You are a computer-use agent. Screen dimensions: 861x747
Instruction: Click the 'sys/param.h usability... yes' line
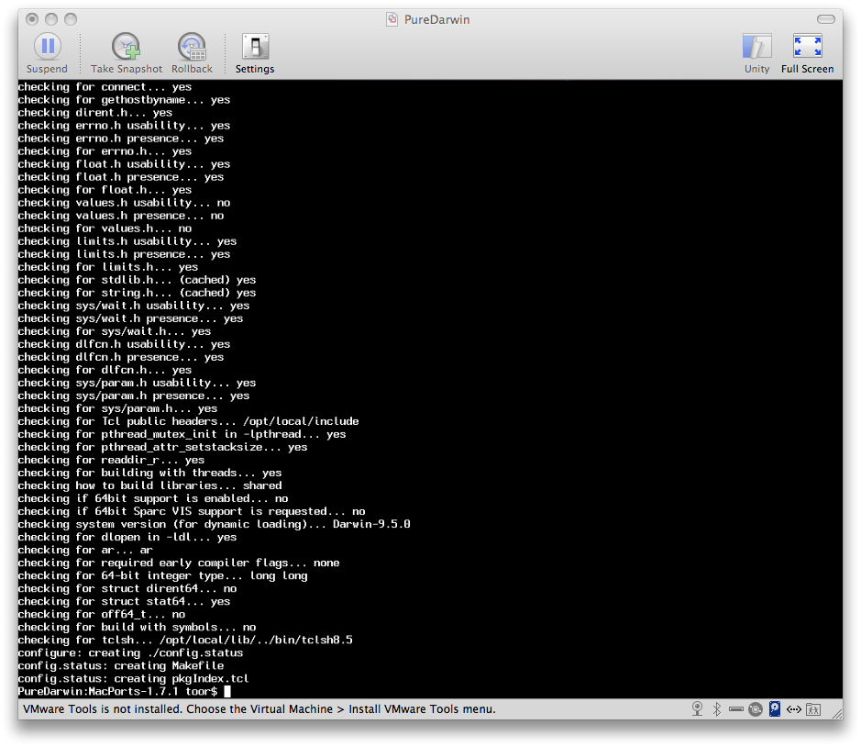(x=137, y=383)
